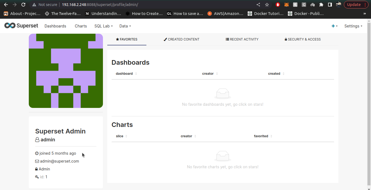
Task: Sort charts by the slice column
Action: [x=126, y=136]
